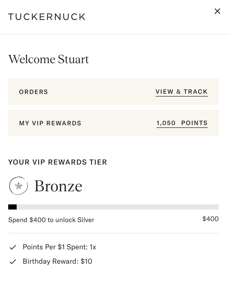
Task: Click the gray part of tier progress bar
Action: [x=118, y=207]
